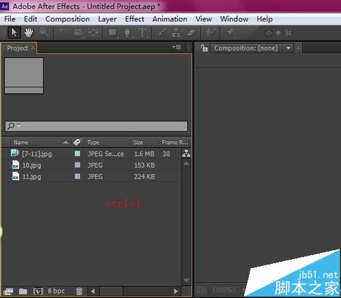Open the Composition (none) dropdown arrow
The width and height of the screenshot is (341, 298).
tap(288, 48)
